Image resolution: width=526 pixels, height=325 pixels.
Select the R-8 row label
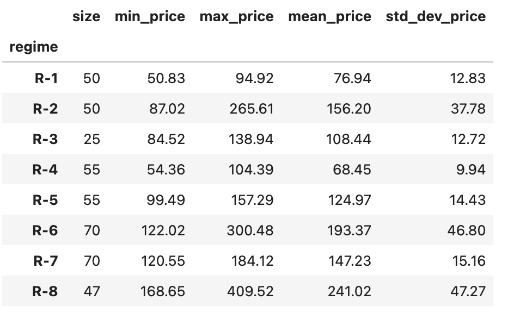(x=45, y=291)
